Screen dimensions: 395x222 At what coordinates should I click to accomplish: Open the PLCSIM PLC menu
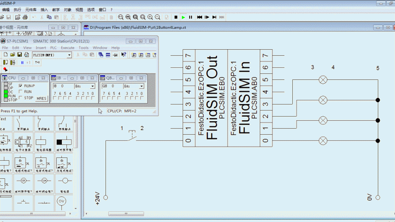[53, 47]
